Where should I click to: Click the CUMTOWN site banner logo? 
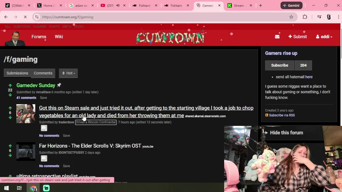pyautogui.click(x=170, y=37)
